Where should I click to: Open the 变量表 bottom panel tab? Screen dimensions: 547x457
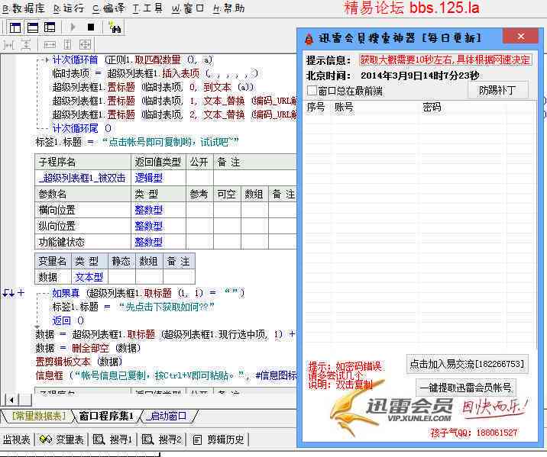(62, 439)
